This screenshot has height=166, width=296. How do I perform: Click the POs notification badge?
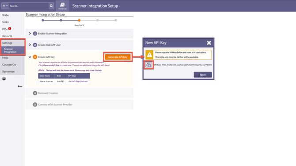coord(10,29)
